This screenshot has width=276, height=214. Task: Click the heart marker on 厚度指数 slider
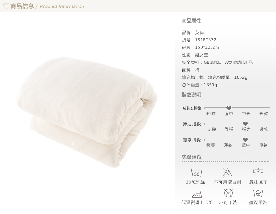(x=245, y=140)
